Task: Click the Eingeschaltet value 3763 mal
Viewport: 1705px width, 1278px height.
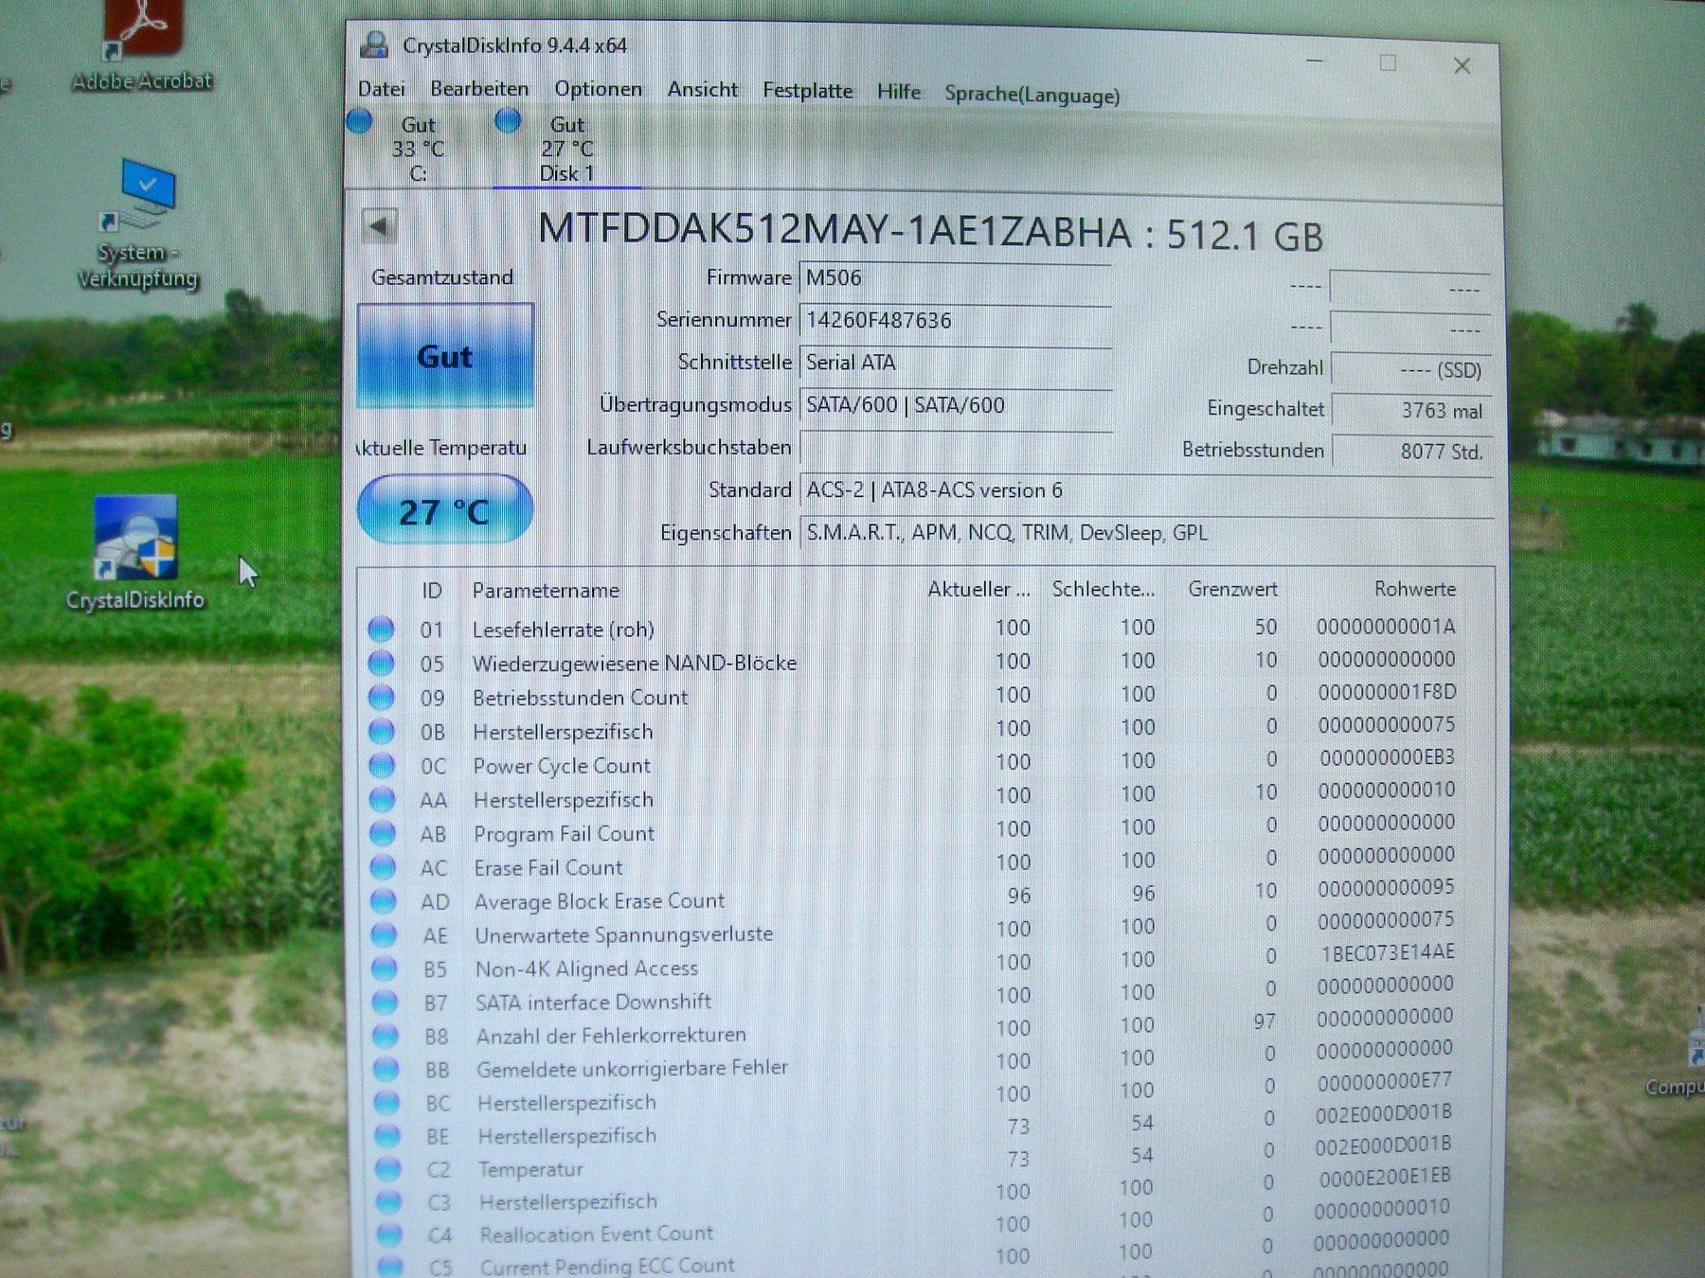Action: (1411, 411)
